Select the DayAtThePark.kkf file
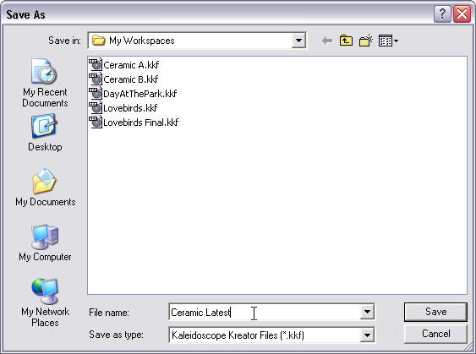The width and height of the screenshot is (476, 354). (133, 94)
